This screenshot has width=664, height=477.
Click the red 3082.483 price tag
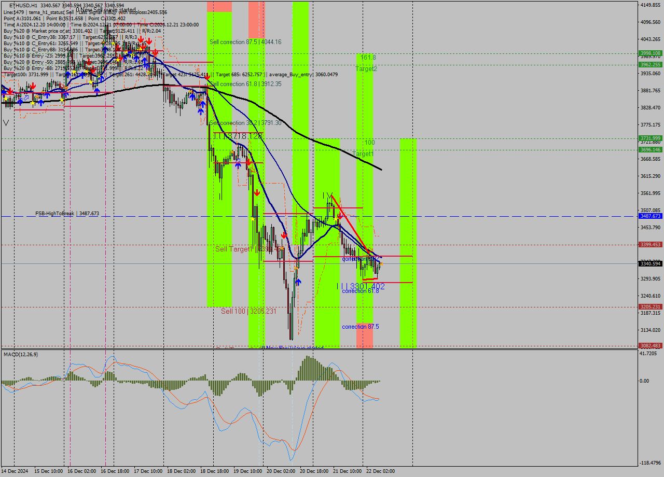click(x=651, y=346)
